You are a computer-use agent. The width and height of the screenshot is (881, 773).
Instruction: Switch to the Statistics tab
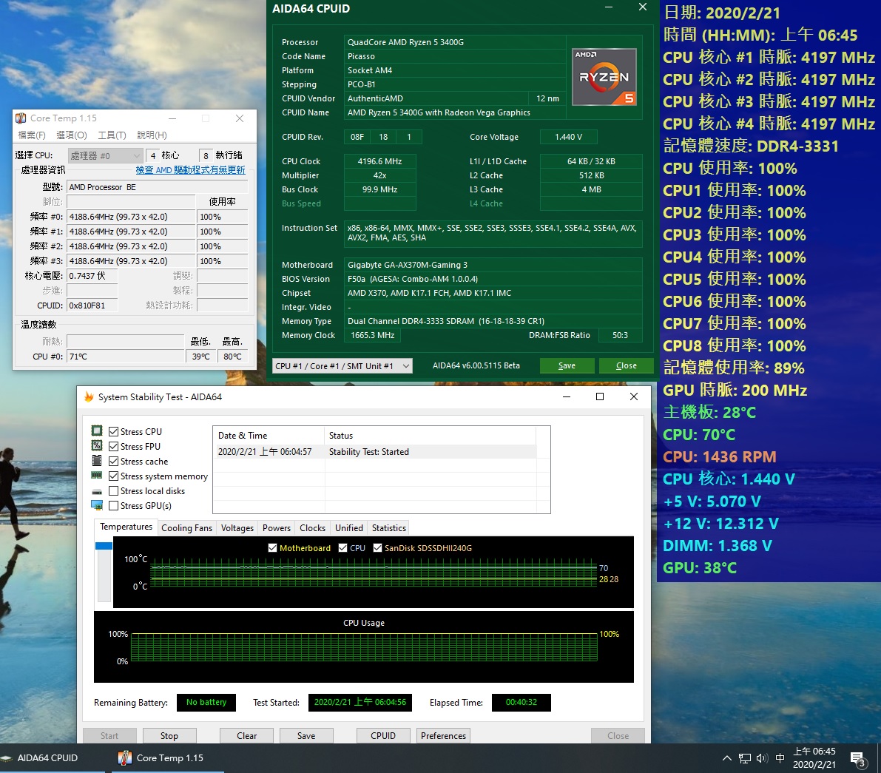coord(389,528)
